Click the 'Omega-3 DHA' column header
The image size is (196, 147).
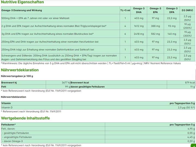[x=139, y=10]
